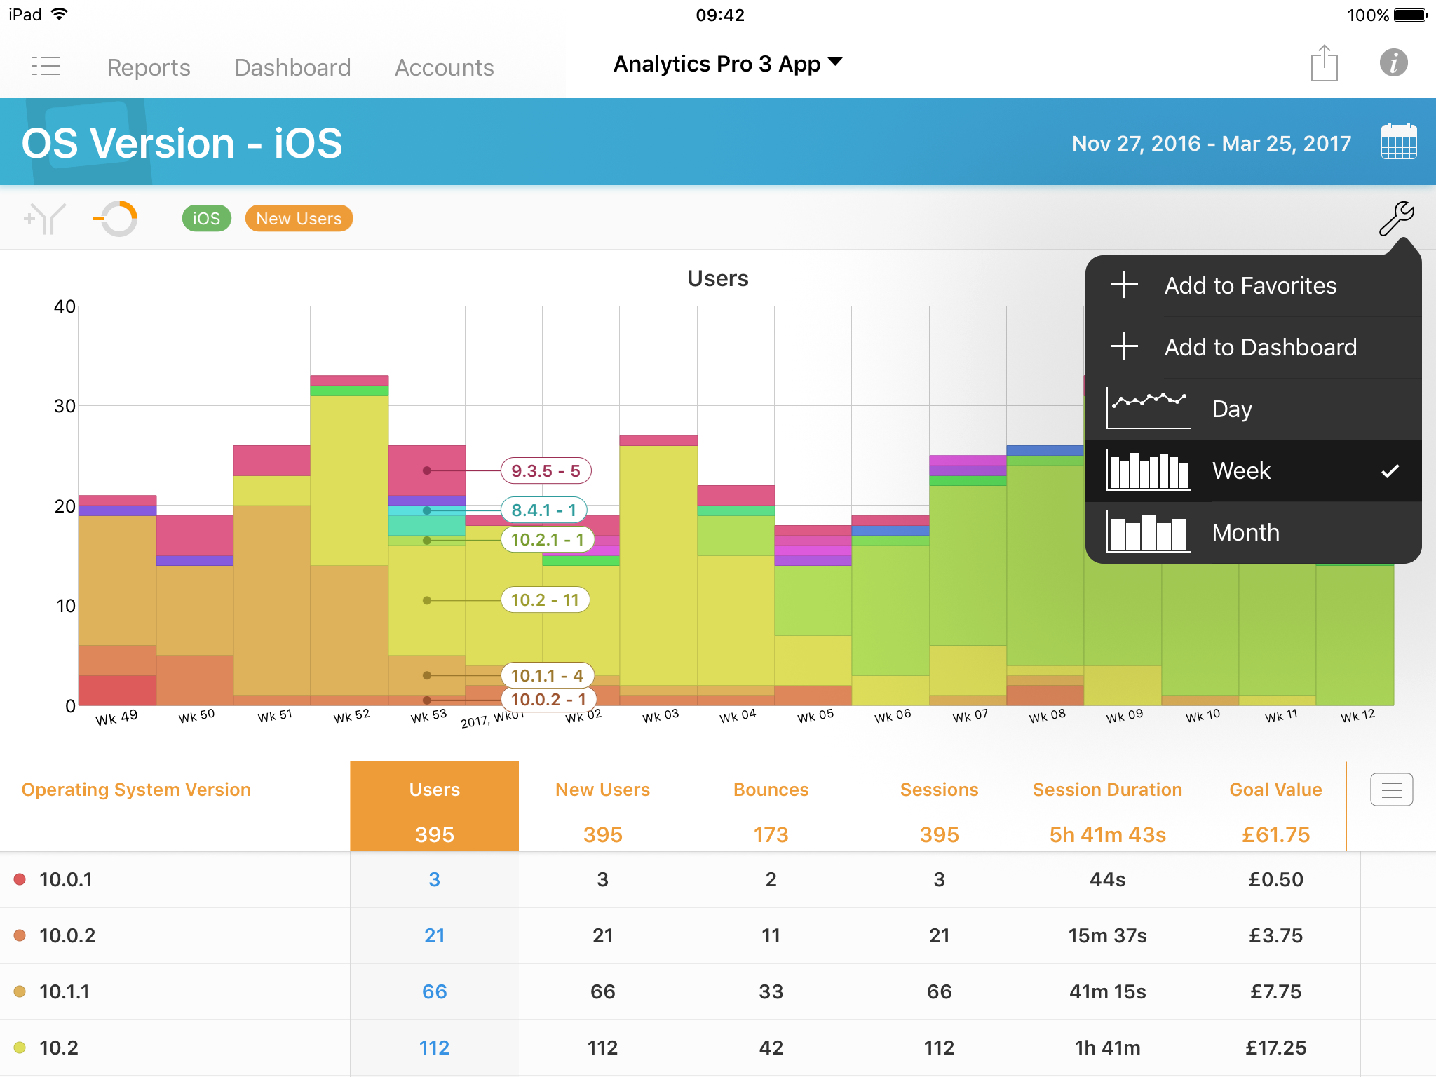
Task: Click the add segment filter icon
Action: 45,219
